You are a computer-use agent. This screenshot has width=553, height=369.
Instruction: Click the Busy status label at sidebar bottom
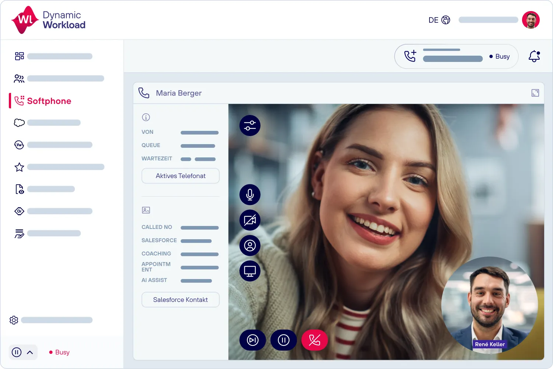tap(59, 352)
